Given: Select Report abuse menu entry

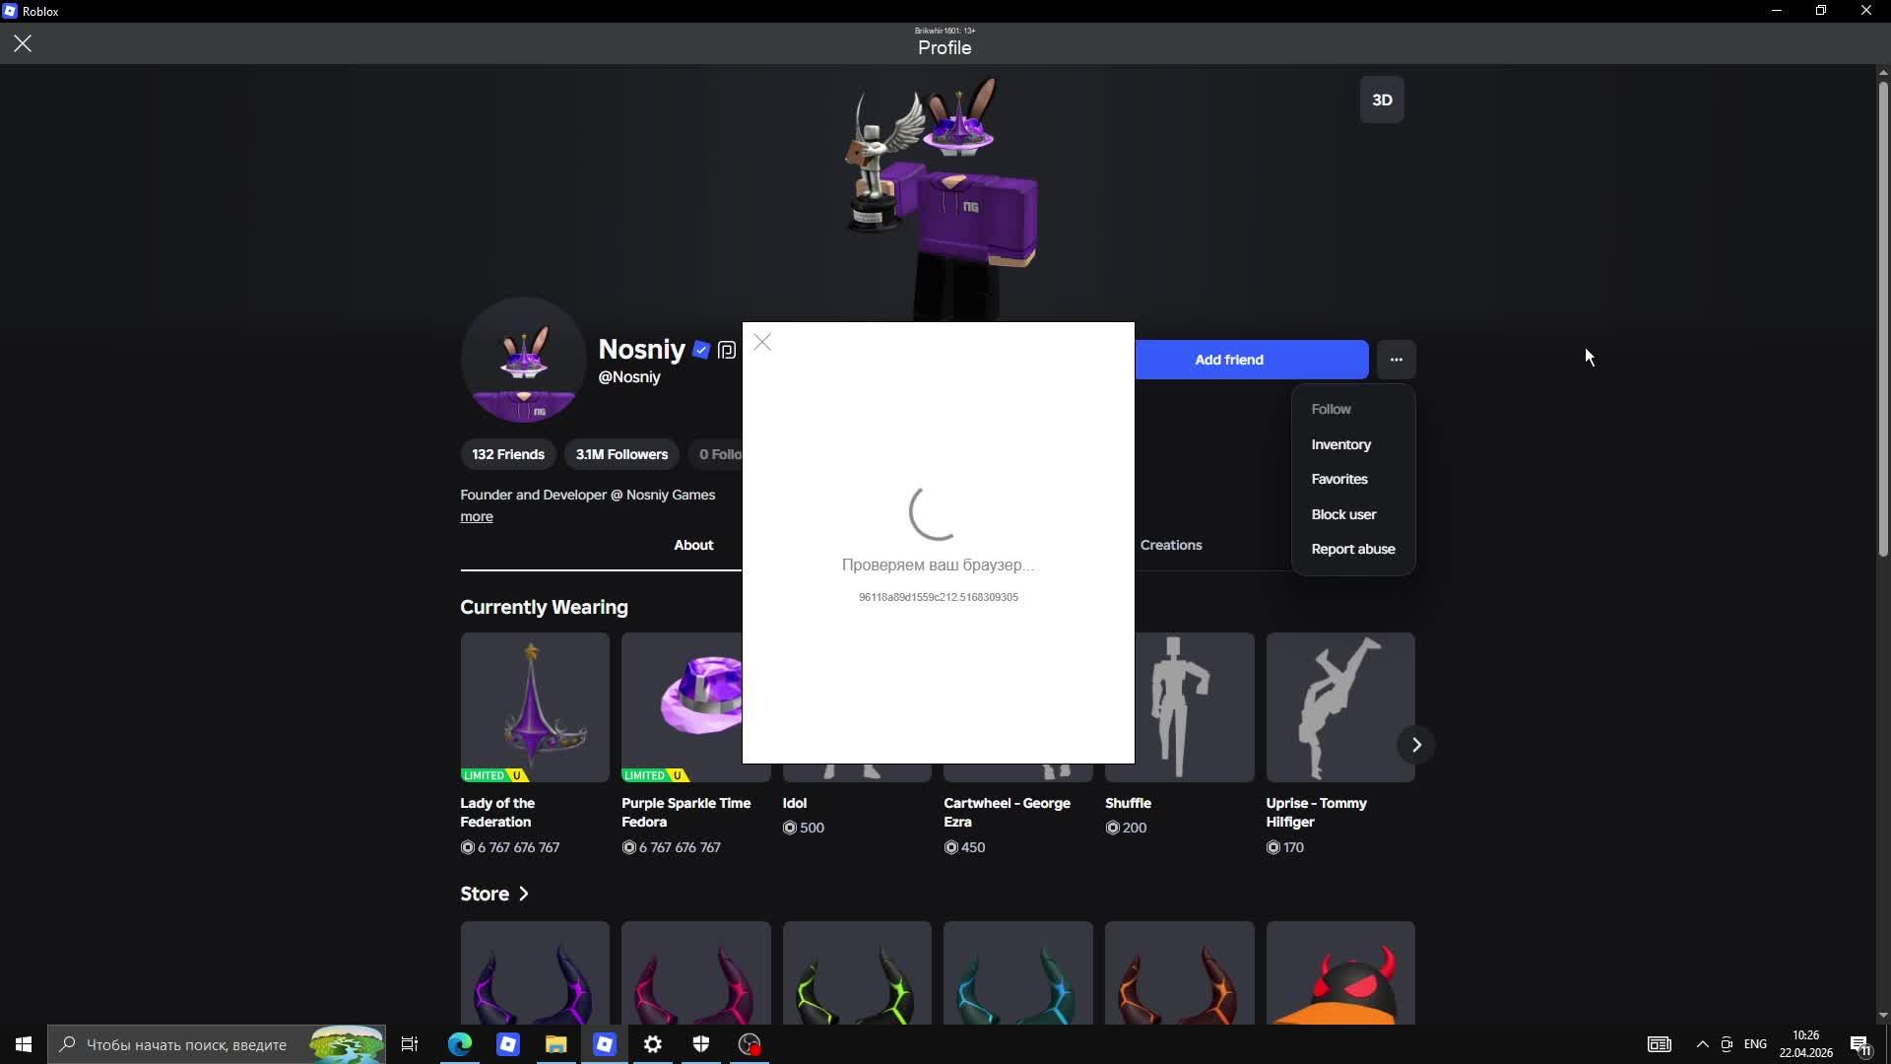Looking at the screenshot, I should tap(1352, 549).
